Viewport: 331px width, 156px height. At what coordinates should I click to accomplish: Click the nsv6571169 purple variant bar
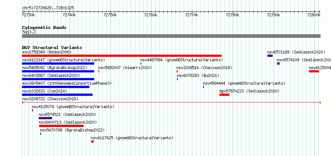[270, 56]
